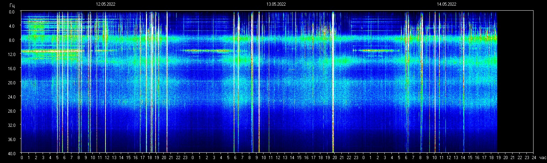Select the 8.0 Hz axis tick label
Image resolution: width=547 pixels, height=163 pixels.
12,40
